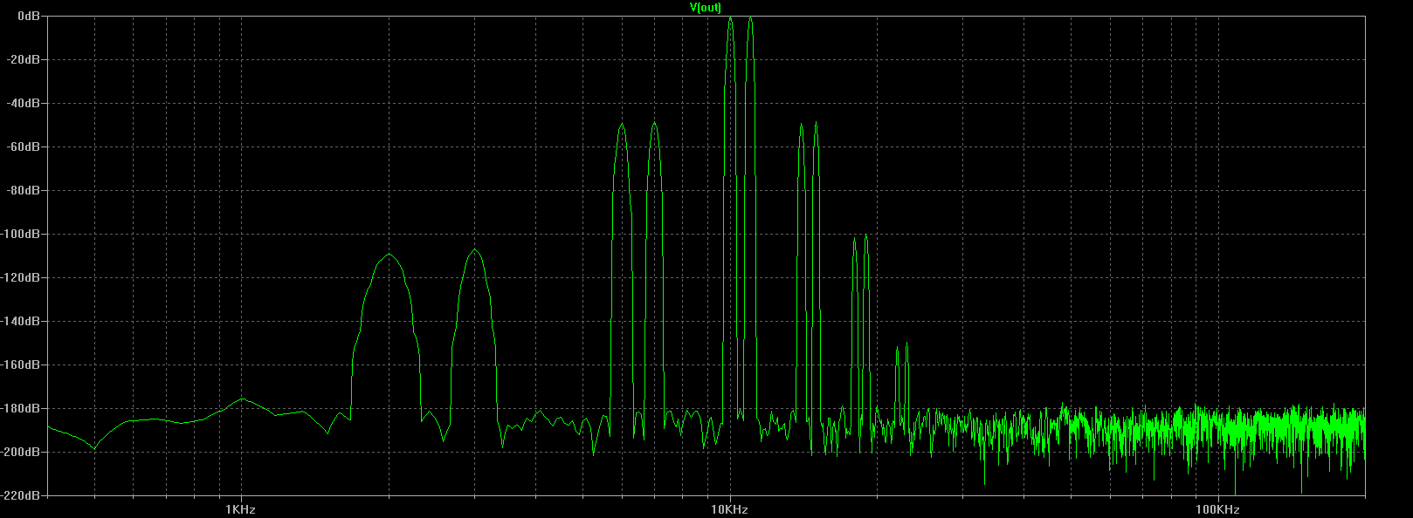The height and width of the screenshot is (518, 1413).
Task: Click the -120dB axis label
Action: pyautogui.click(x=21, y=277)
